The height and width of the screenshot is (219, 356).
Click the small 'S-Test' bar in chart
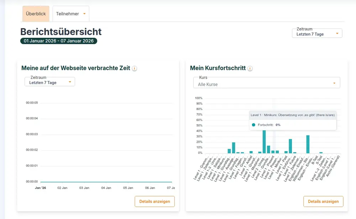(321, 152)
